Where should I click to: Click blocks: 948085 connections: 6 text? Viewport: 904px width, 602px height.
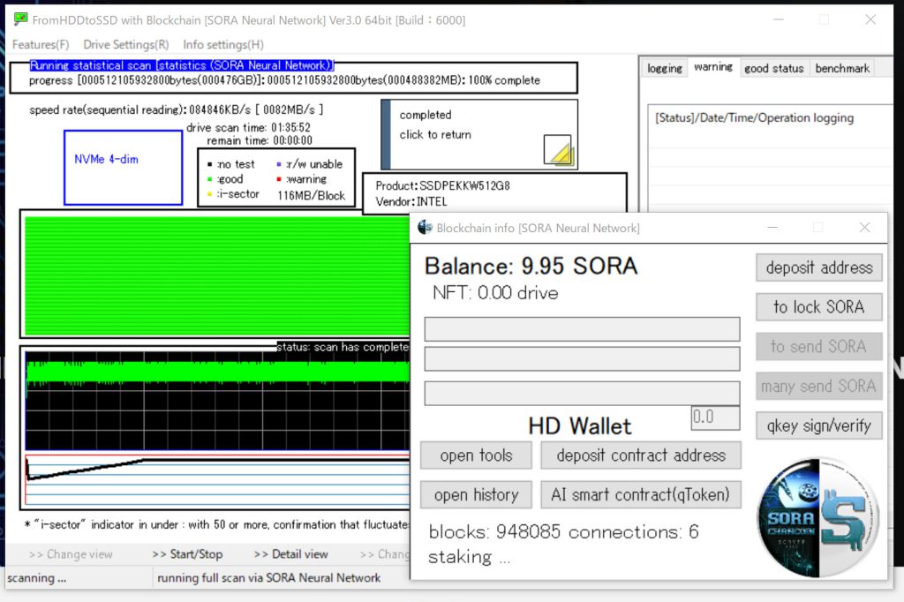click(563, 531)
